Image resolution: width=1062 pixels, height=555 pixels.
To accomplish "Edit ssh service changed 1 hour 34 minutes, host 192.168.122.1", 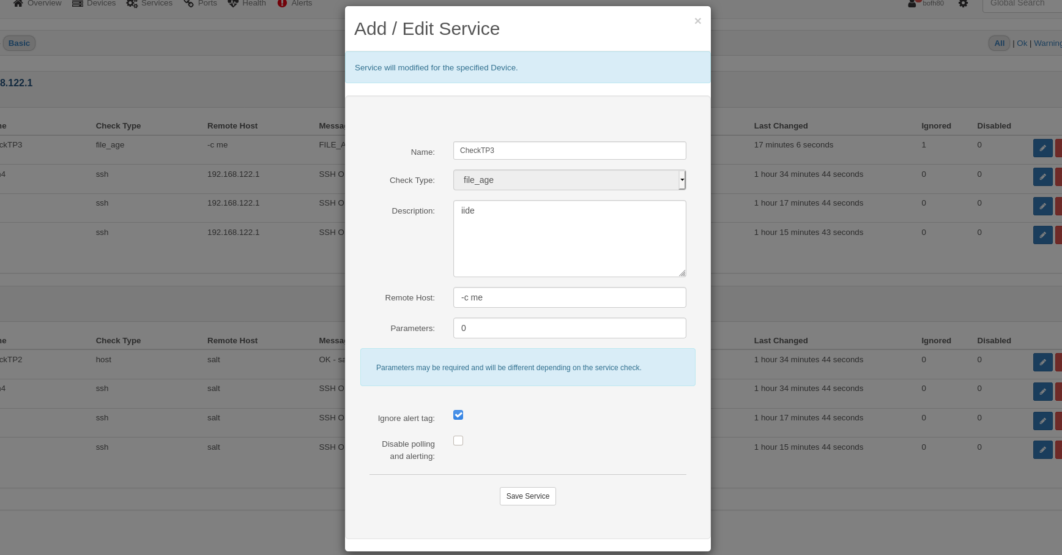I will click(1042, 177).
